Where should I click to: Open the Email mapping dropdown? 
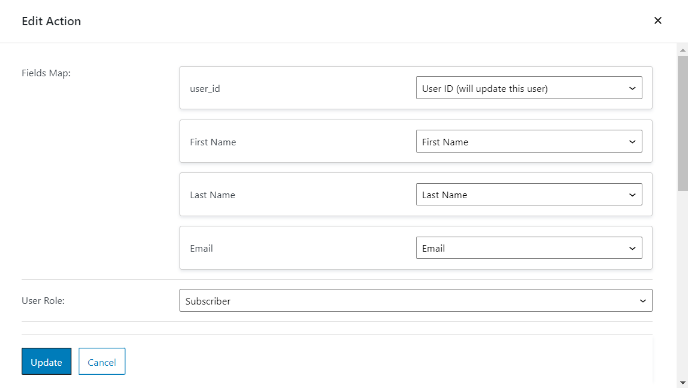pyautogui.click(x=529, y=247)
